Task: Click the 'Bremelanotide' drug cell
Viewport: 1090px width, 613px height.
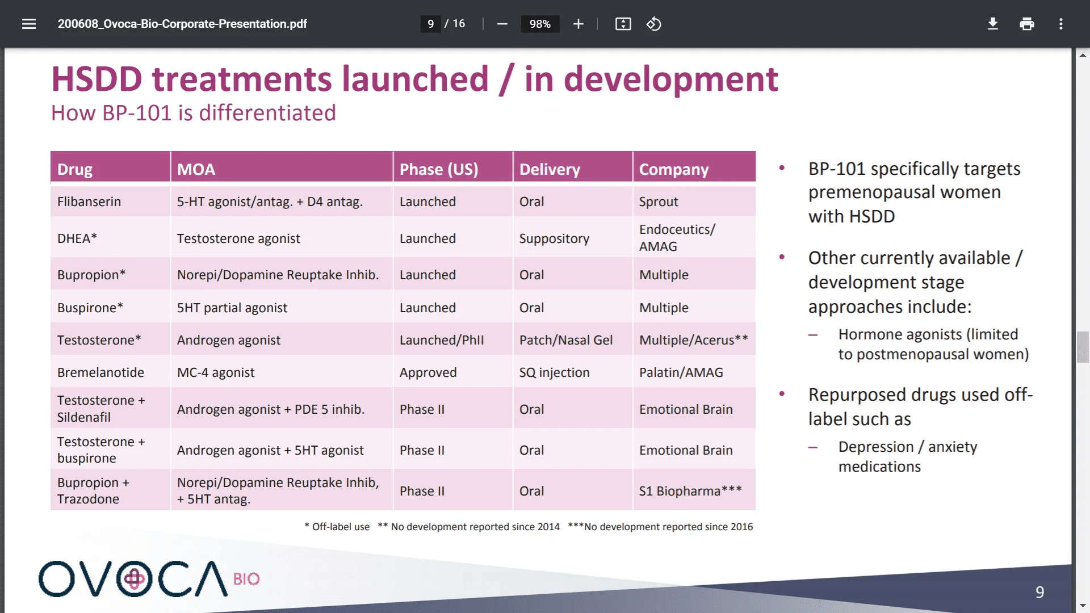Action: coord(110,372)
